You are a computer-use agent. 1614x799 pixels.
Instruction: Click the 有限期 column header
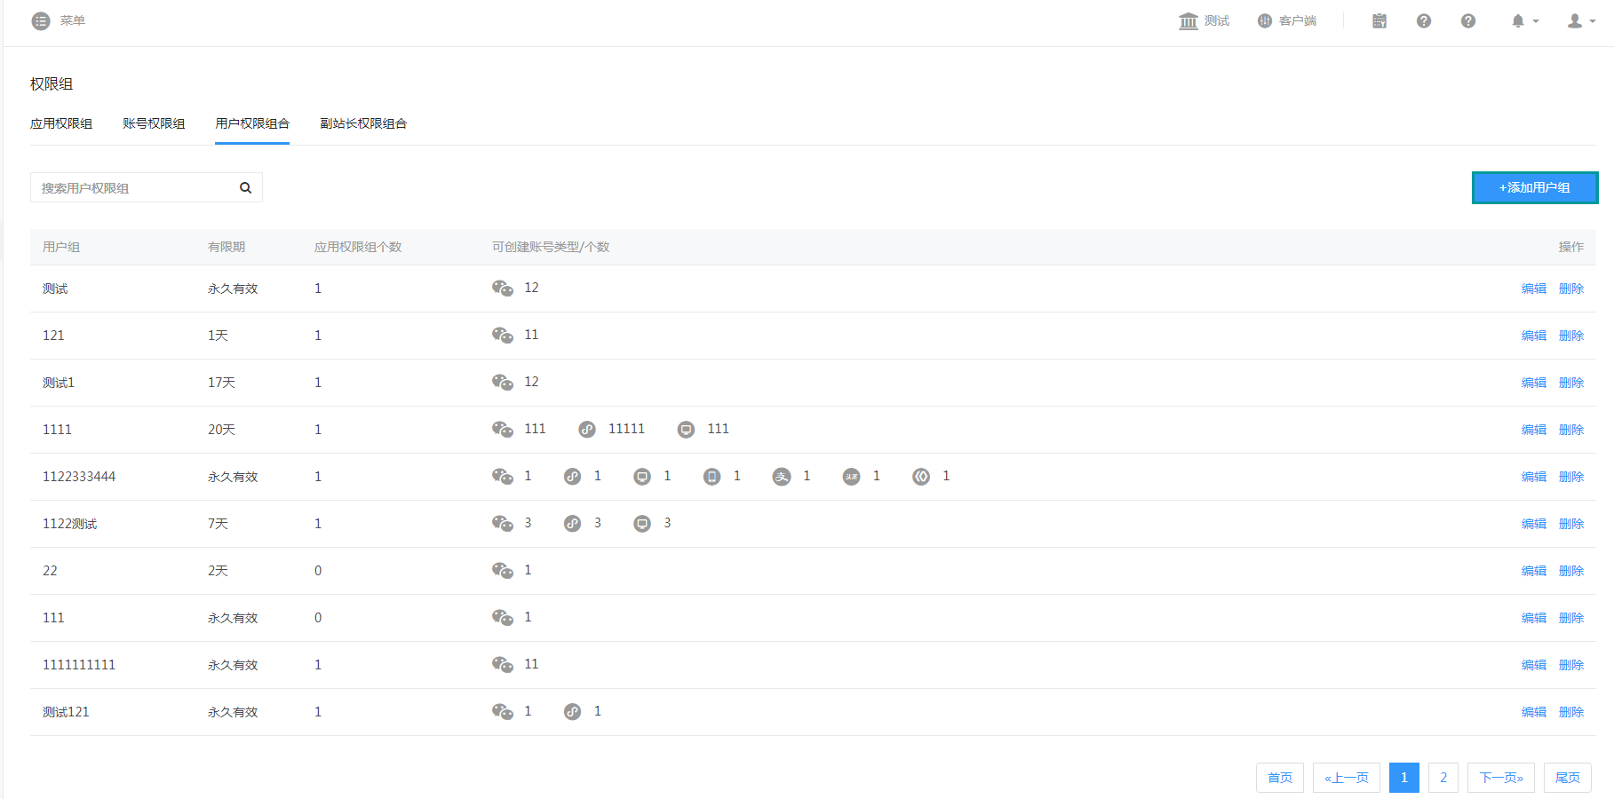point(227,247)
